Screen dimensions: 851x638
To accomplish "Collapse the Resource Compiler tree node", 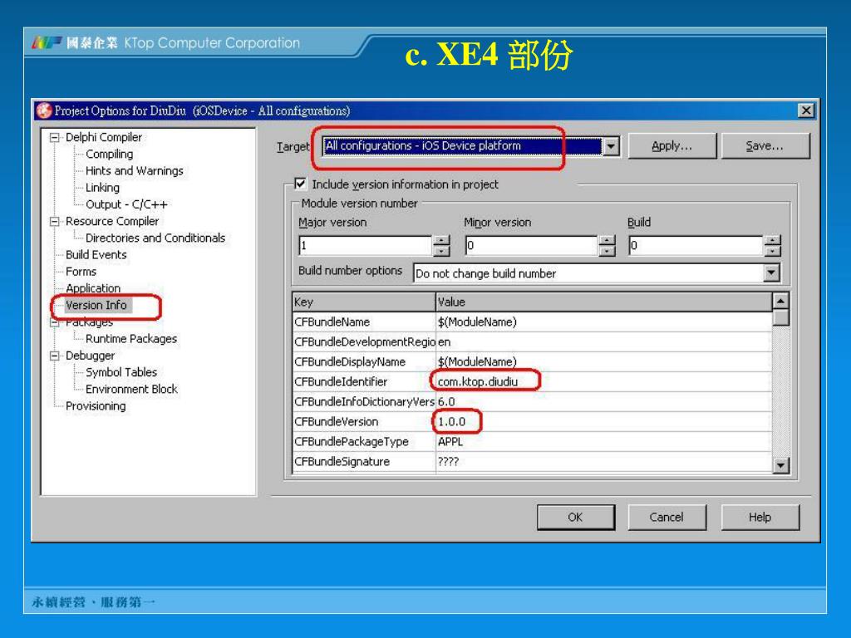I will point(54,221).
